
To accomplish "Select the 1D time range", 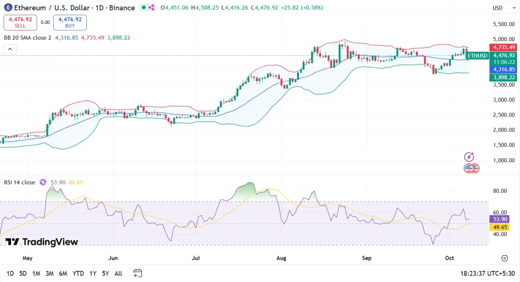I will 10,273.
